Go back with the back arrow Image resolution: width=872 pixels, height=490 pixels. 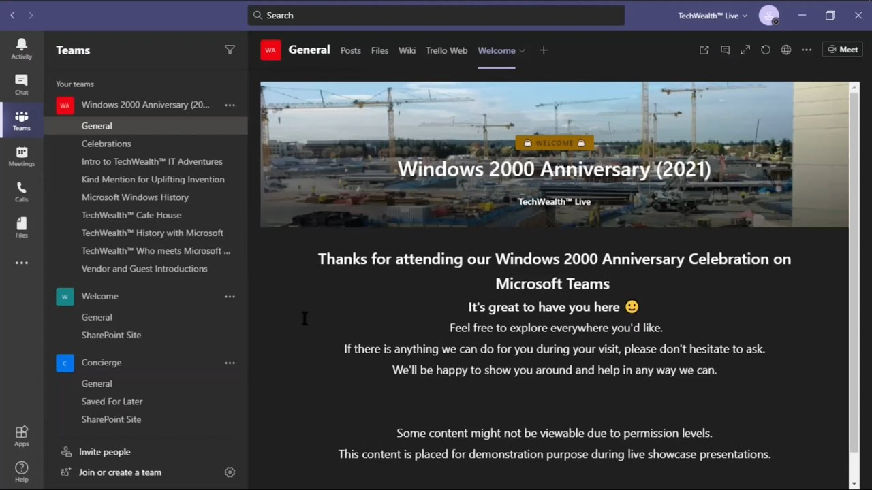(12, 15)
